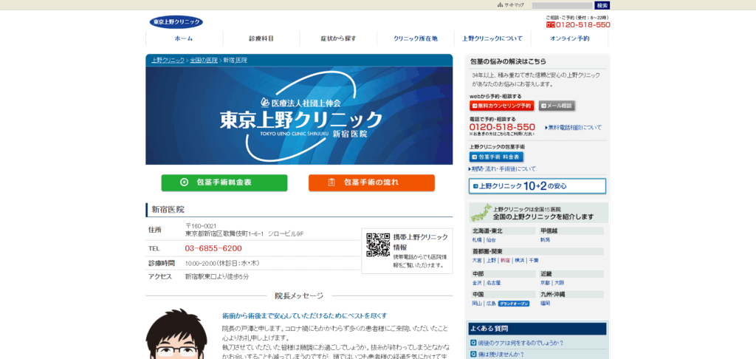
Task: Click the グランドオープン badge
Action: [514, 304]
